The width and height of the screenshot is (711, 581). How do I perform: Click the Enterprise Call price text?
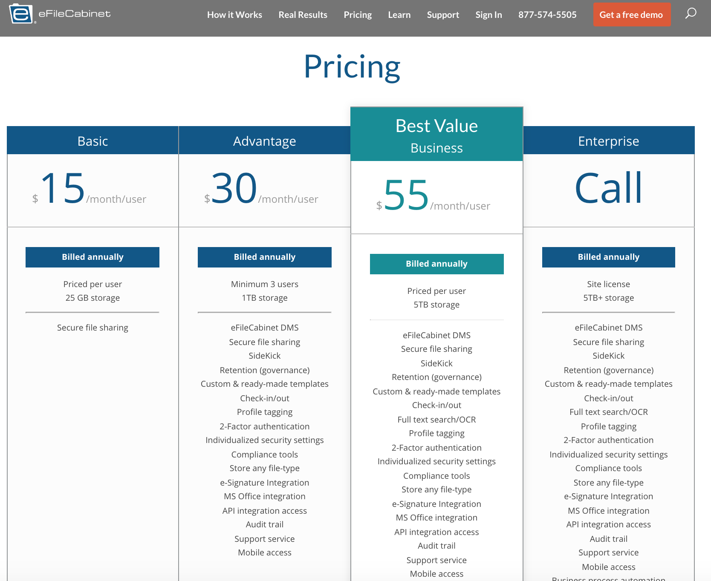608,188
